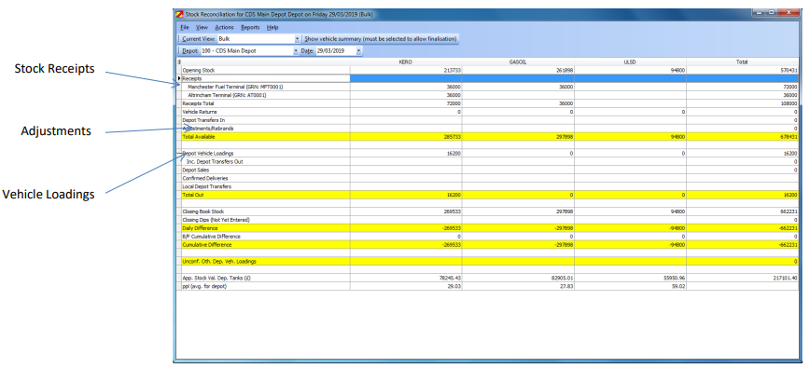The height and width of the screenshot is (368, 810).
Task: Click the Total column header
Action: tap(742, 61)
